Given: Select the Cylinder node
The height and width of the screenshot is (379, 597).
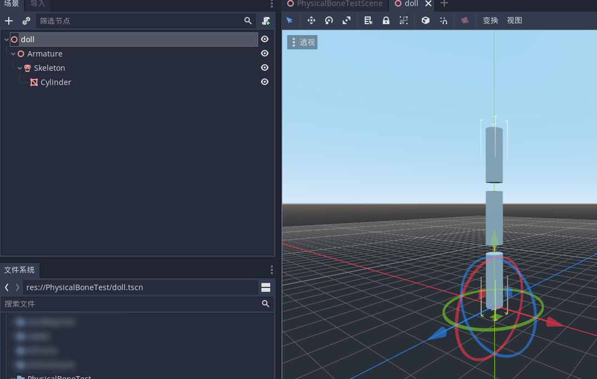Looking at the screenshot, I should point(55,82).
